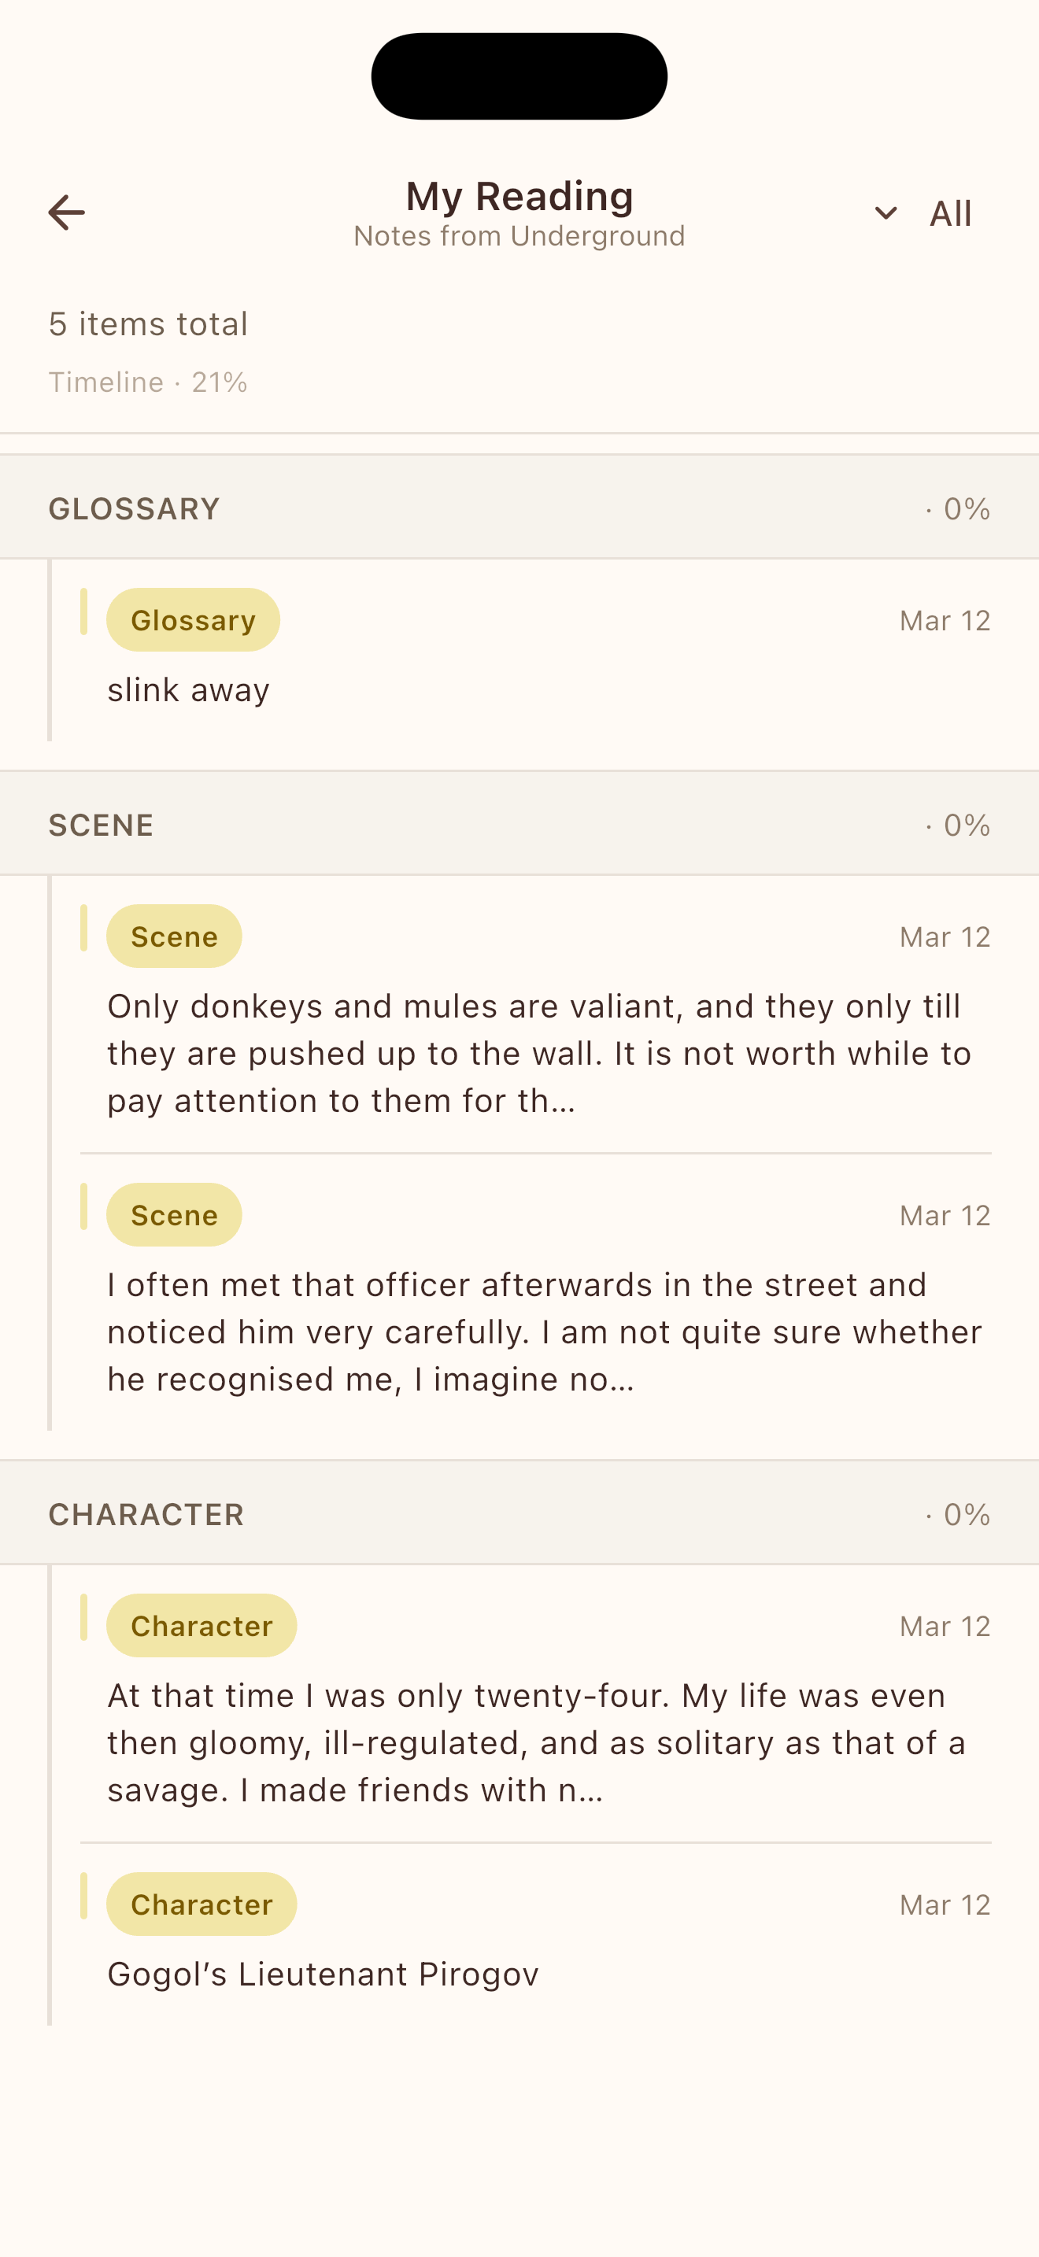Toggle the 0% indicator on SCENE
The width and height of the screenshot is (1039, 2257).
pyautogui.click(x=960, y=824)
